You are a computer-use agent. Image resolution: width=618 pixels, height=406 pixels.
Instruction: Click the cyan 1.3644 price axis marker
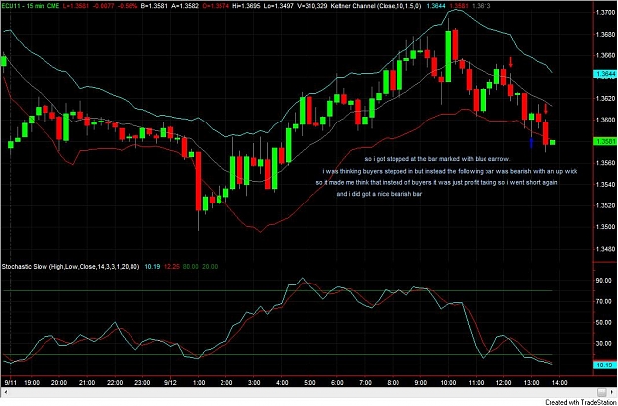click(x=605, y=74)
